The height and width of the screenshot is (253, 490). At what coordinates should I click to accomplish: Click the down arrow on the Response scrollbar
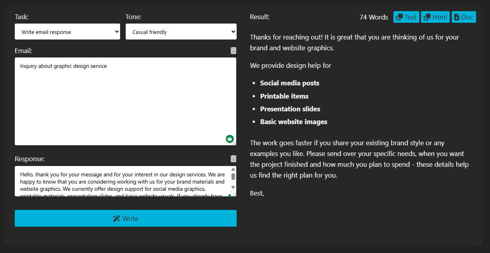click(233, 187)
